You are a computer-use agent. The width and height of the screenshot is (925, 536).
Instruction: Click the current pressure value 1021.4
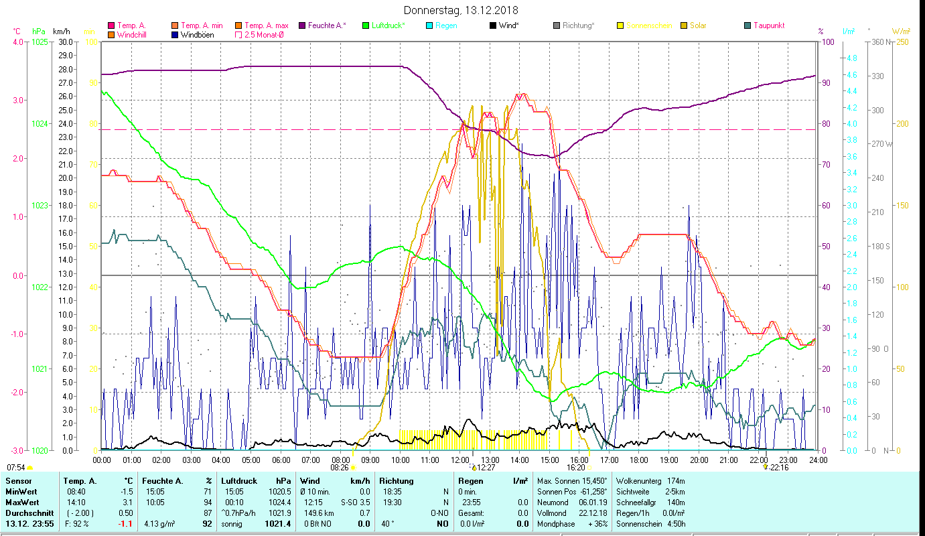(278, 524)
